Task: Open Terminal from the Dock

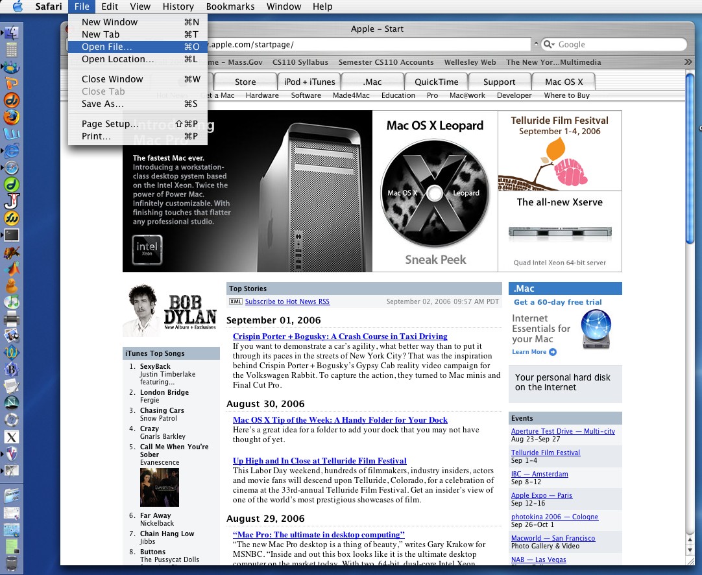Action: coord(11,235)
